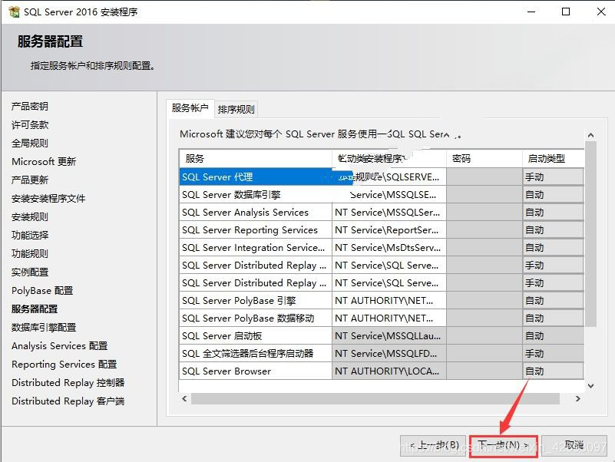This screenshot has width=615, height=462.
Task: Open 许可条款 step in sidebar
Action: (30, 125)
